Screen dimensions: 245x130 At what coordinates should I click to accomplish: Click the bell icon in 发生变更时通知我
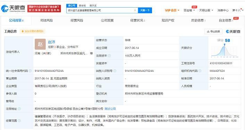(x=23, y=31)
